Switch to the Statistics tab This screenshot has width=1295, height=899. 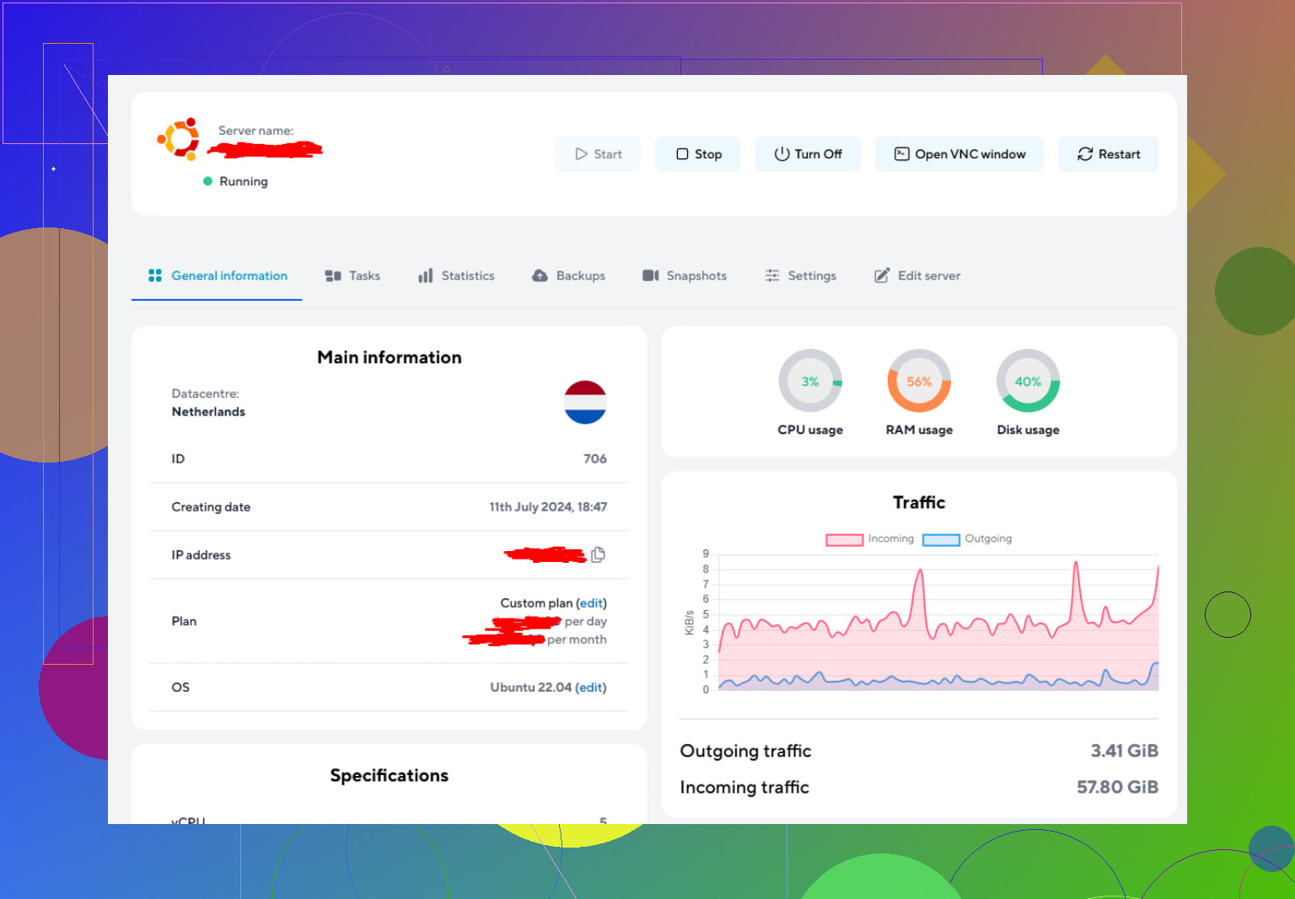[x=456, y=276]
